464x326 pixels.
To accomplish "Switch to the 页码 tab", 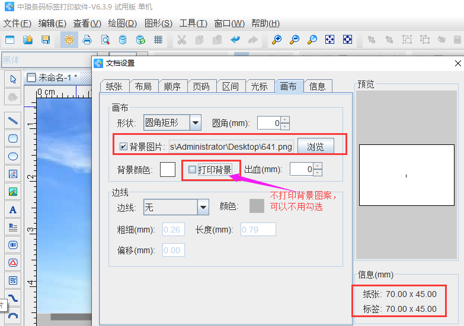I will (x=201, y=86).
